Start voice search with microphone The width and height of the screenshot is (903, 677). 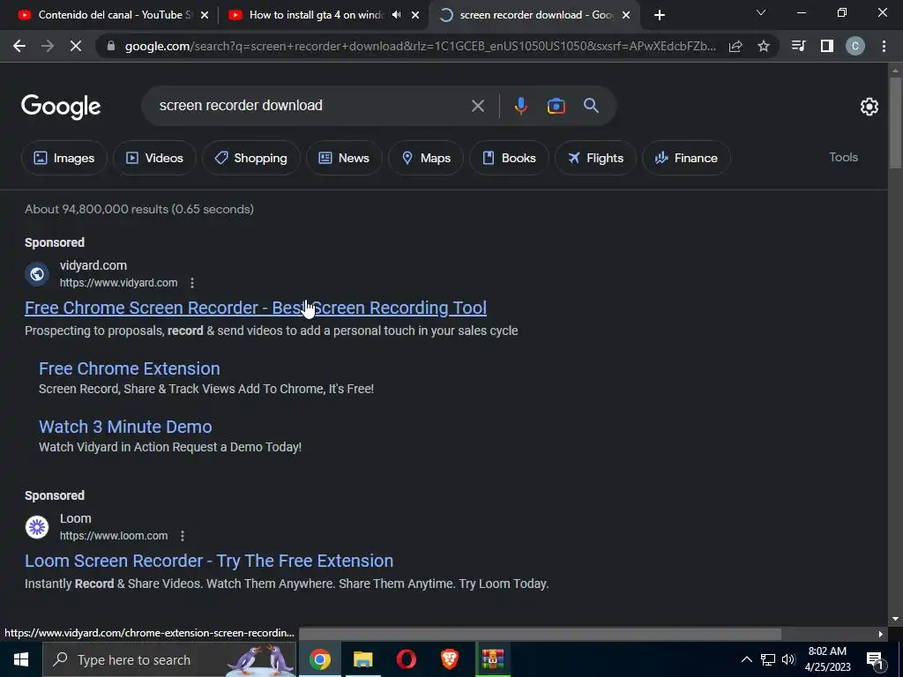coord(520,106)
